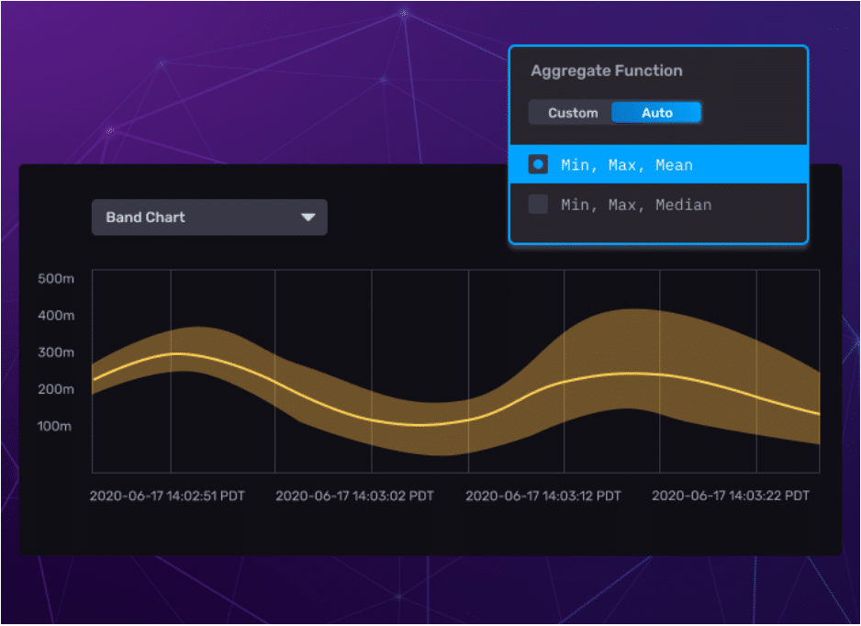Click the 2020-06-17 14:02:51 PDT timestamp

coord(166,496)
